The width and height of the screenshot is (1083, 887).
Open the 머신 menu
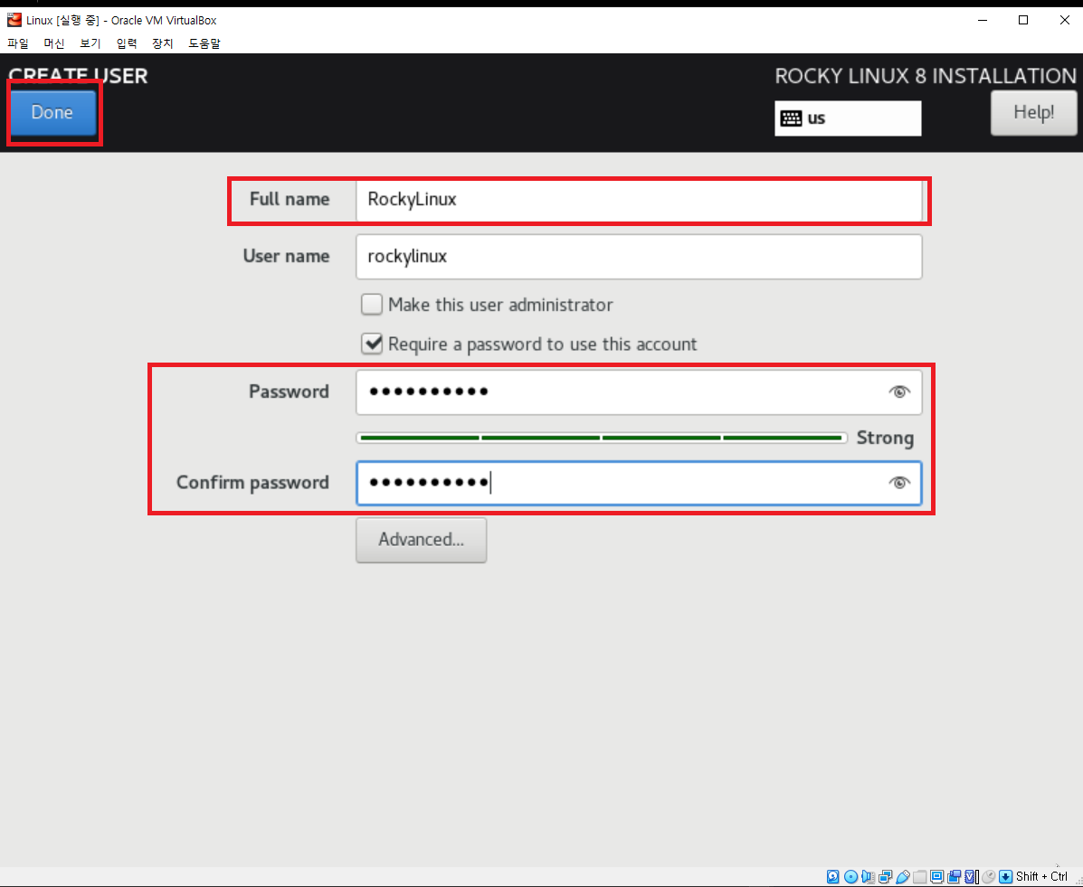point(54,43)
